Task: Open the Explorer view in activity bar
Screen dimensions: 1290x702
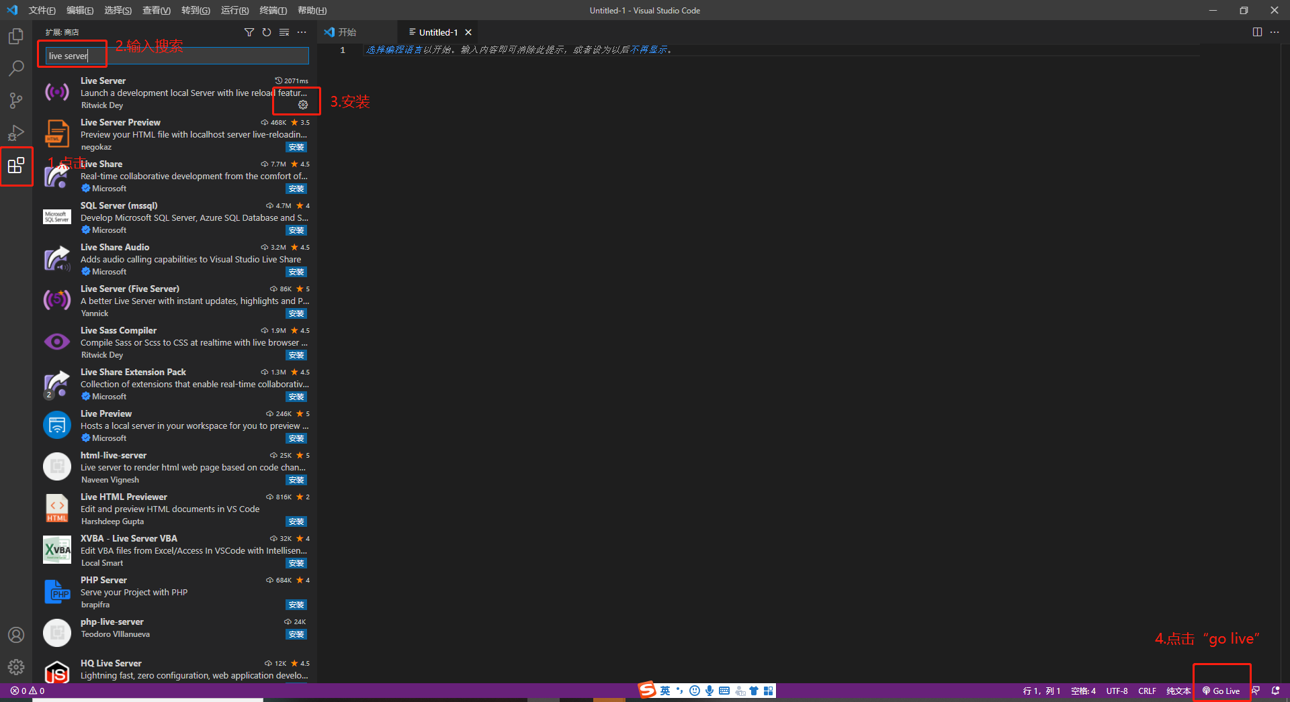Action: tap(16, 36)
